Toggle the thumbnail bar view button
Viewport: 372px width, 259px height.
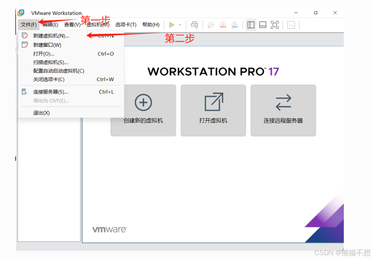tap(263, 25)
